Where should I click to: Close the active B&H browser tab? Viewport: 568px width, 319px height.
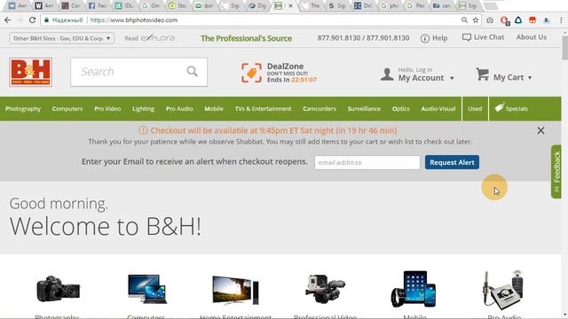coord(290,6)
